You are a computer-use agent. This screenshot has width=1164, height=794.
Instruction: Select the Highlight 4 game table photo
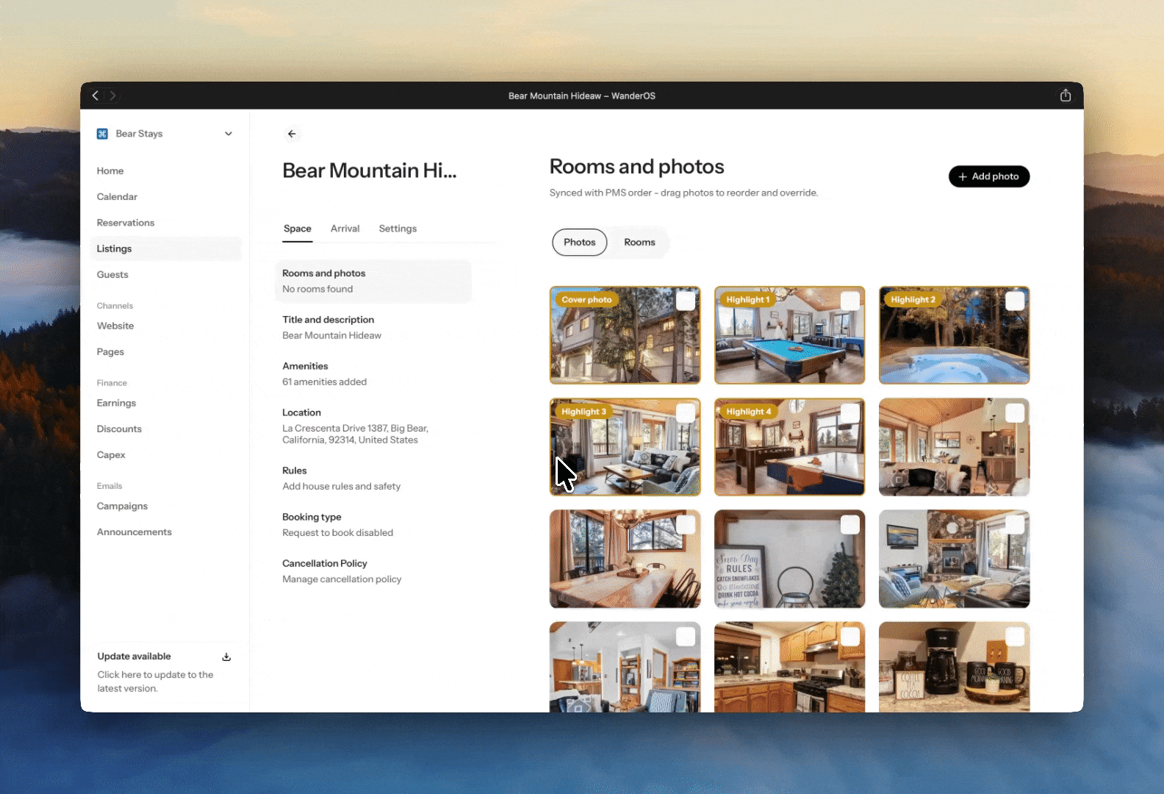pyautogui.click(x=789, y=447)
